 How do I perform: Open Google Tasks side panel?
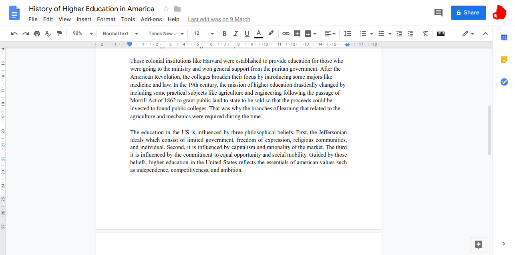pyautogui.click(x=504, y=82)
